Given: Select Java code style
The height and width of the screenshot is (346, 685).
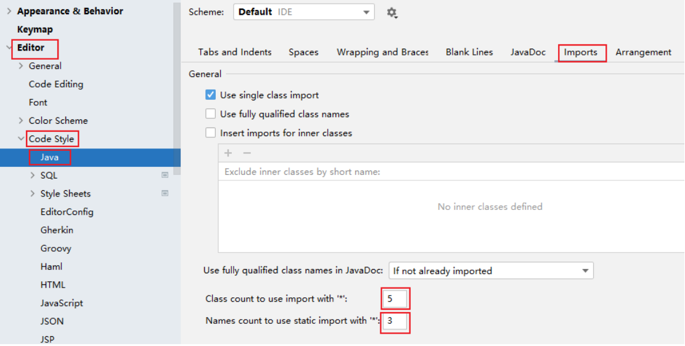Looking at the screenshot, I should pos(49,157).
